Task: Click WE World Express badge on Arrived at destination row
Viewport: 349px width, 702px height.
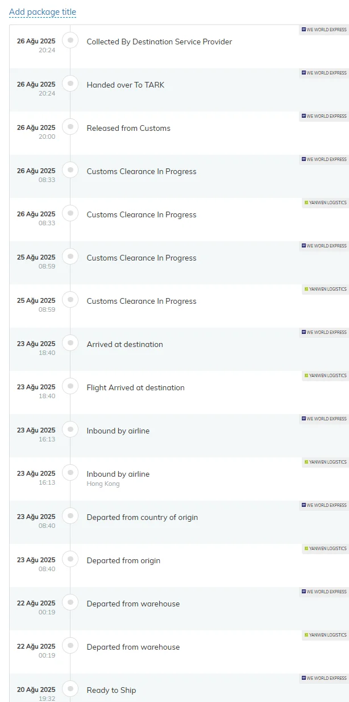Action: tap(324, 332)
